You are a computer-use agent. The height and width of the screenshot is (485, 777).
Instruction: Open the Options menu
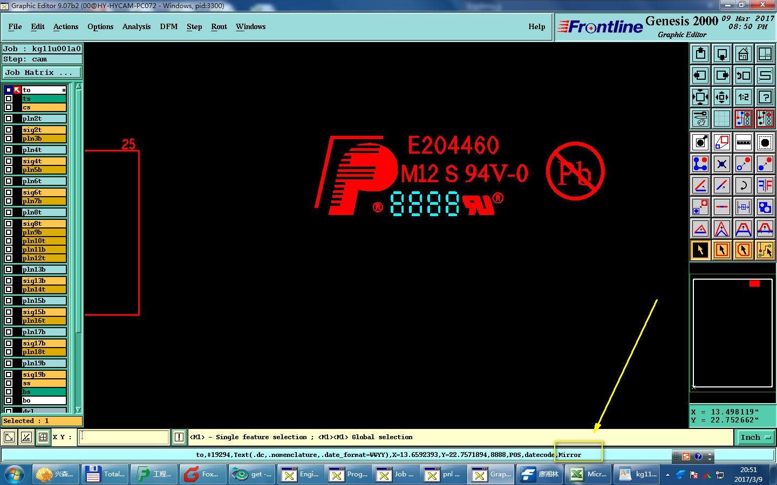pyautogui.click(x=100, y=26)
